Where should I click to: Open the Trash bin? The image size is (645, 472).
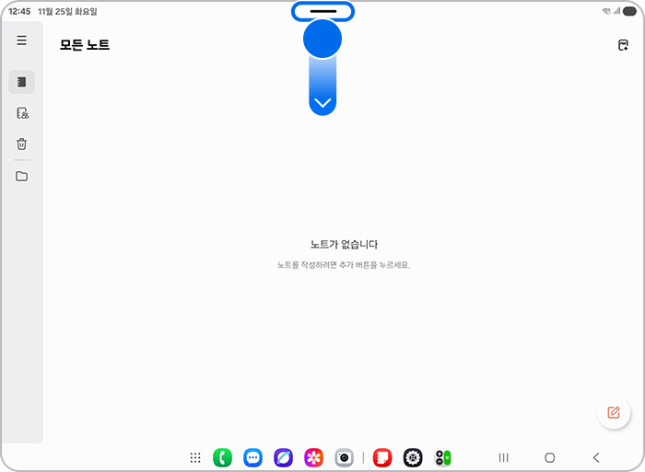(x=22, y=144)
